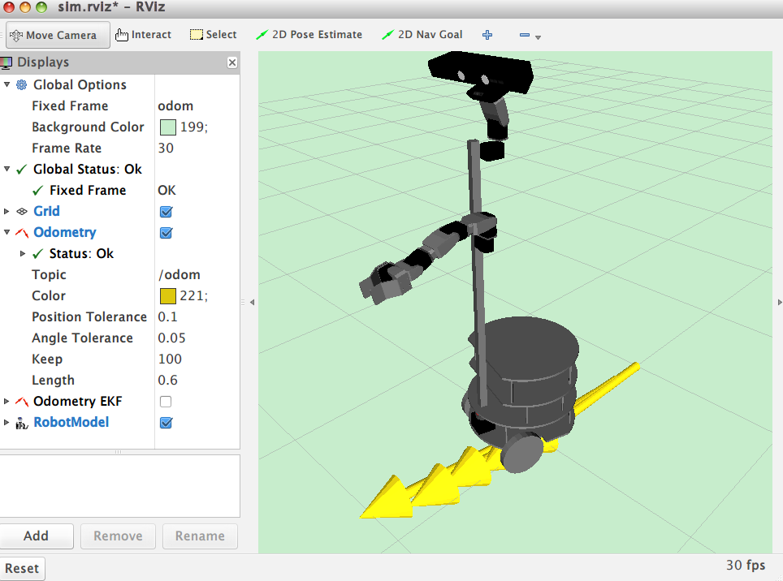Viewport: 783px width, 581px height.
Task: Click the Background Color label
Action: (x=88, y=127)
